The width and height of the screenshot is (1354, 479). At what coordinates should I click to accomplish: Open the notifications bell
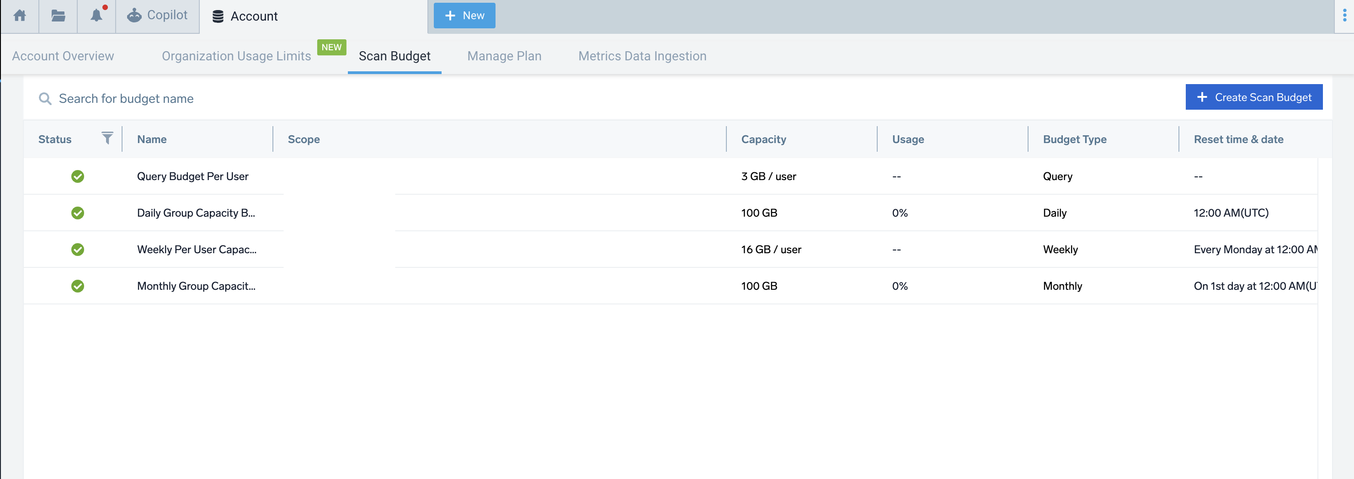[96, 16]
